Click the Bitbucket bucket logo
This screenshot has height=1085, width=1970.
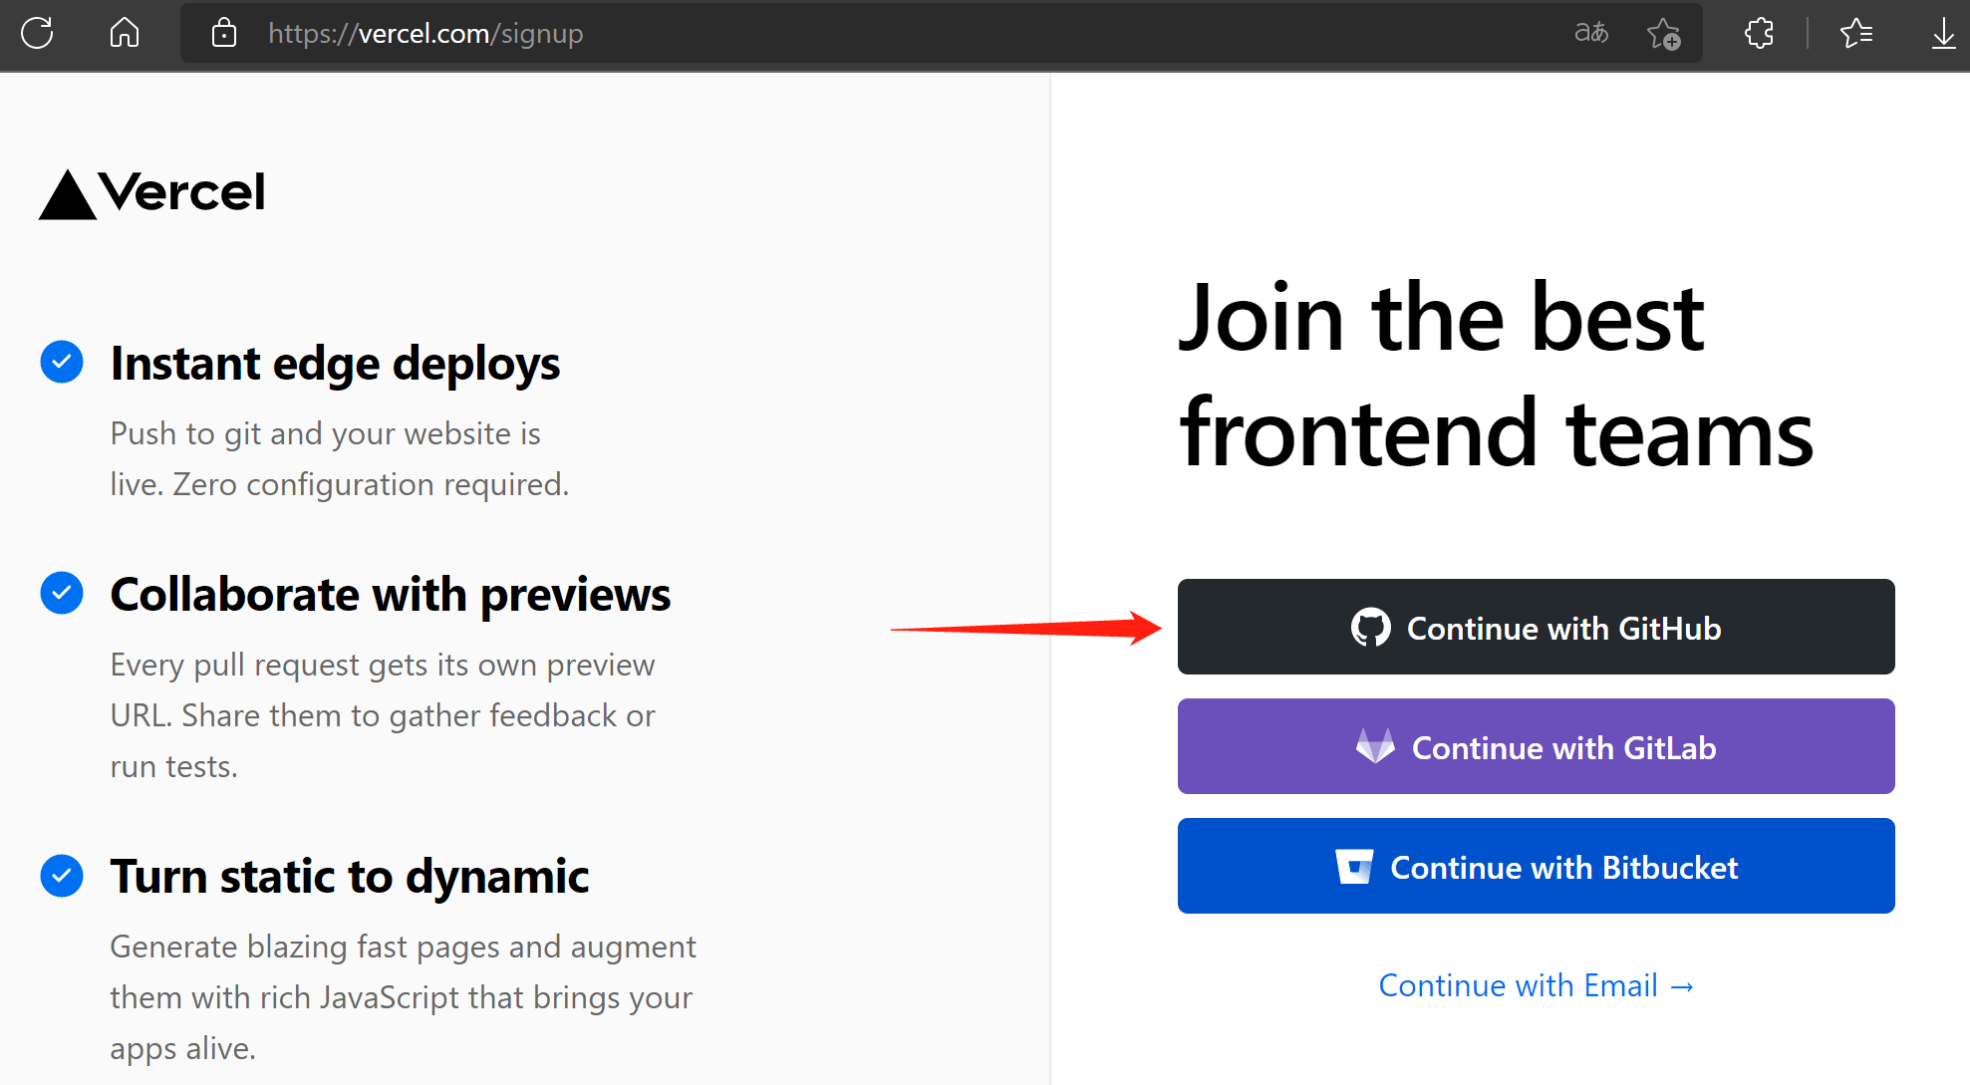tap(1354, 867)
